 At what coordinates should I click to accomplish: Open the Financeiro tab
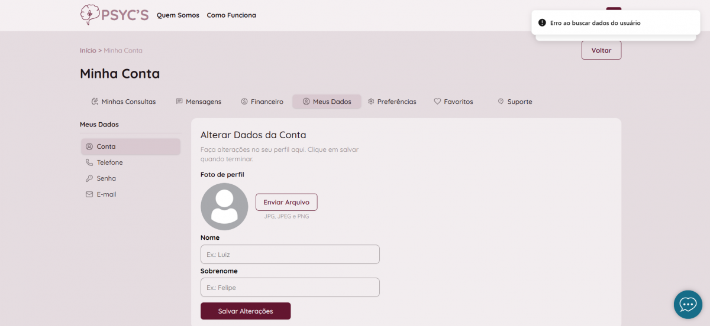click(262, 102)
